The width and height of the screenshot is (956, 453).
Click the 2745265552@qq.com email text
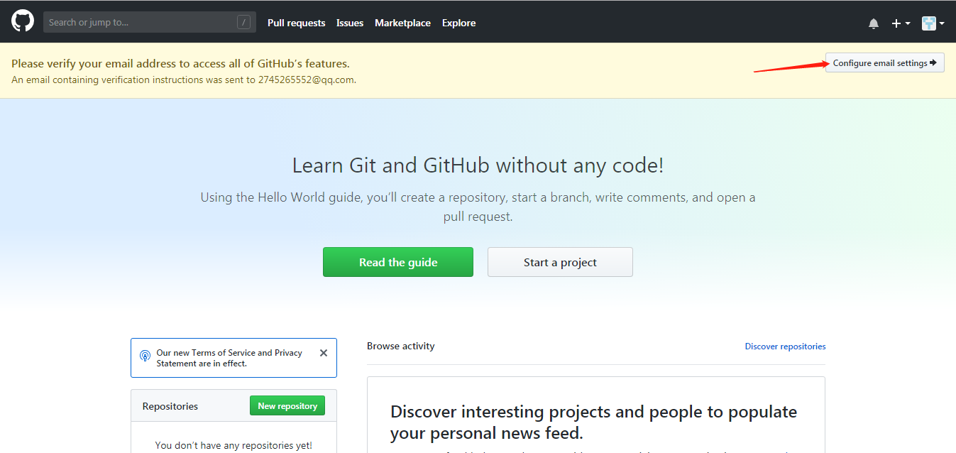click(x=306, y=80)
